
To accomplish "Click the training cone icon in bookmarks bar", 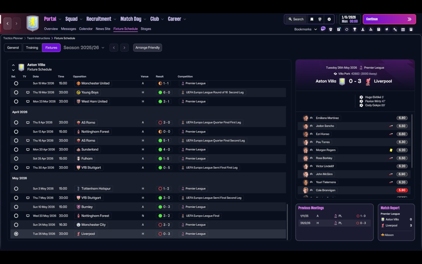I will [363, 29].
